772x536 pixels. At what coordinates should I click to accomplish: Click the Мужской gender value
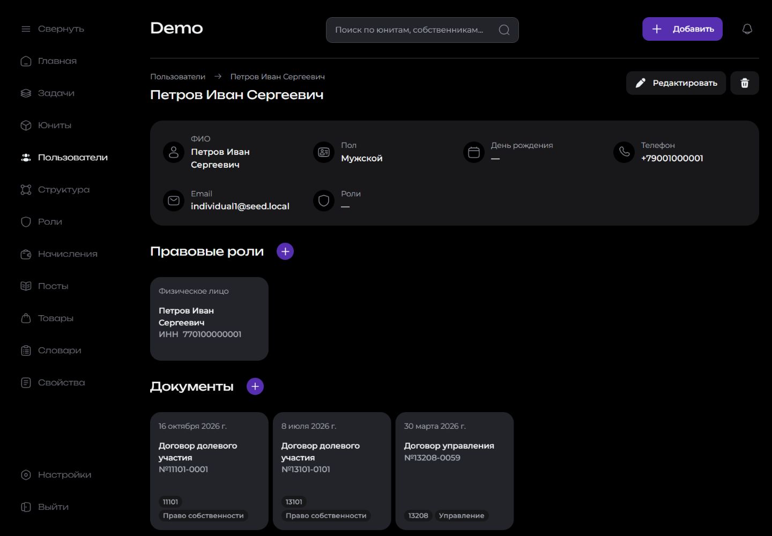[x=362, y=158]
